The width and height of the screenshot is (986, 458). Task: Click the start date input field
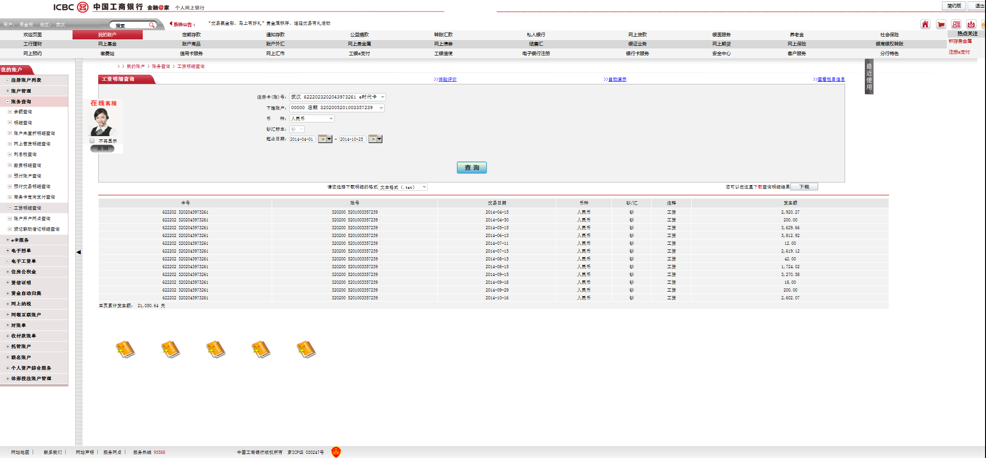302,139
